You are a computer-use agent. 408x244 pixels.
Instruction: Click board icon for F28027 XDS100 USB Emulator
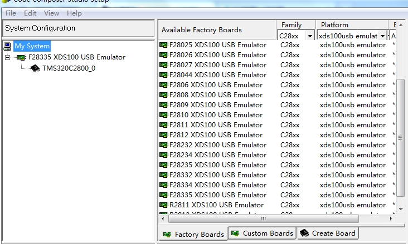coord(164,65)
